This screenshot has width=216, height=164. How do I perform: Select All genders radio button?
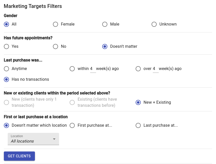6,24
